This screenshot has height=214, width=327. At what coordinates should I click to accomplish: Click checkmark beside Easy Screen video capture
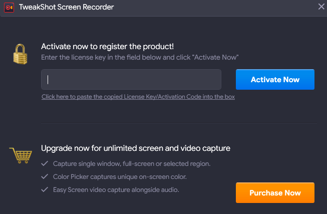45,189
